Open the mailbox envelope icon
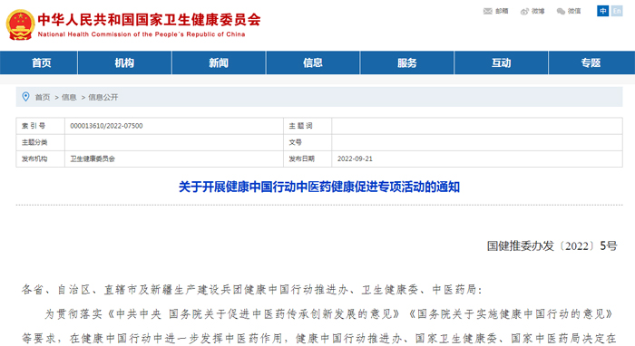Image resolution: width=635 pixels, height=346 pixels. [x=488, y=11]
